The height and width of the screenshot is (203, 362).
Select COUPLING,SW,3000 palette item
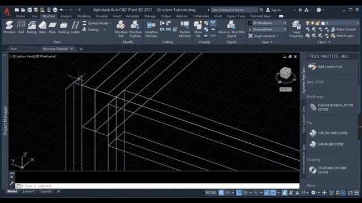[x=327, y=170]
